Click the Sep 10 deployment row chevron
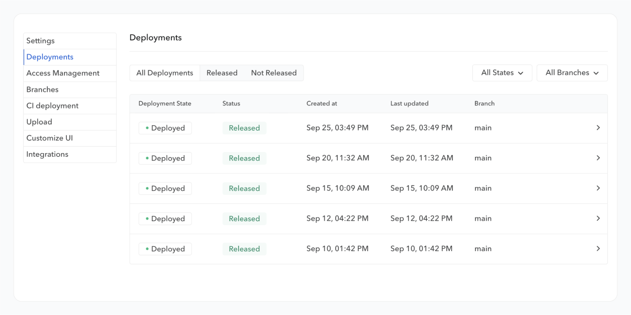631x315 pixels. click(598, 249)
